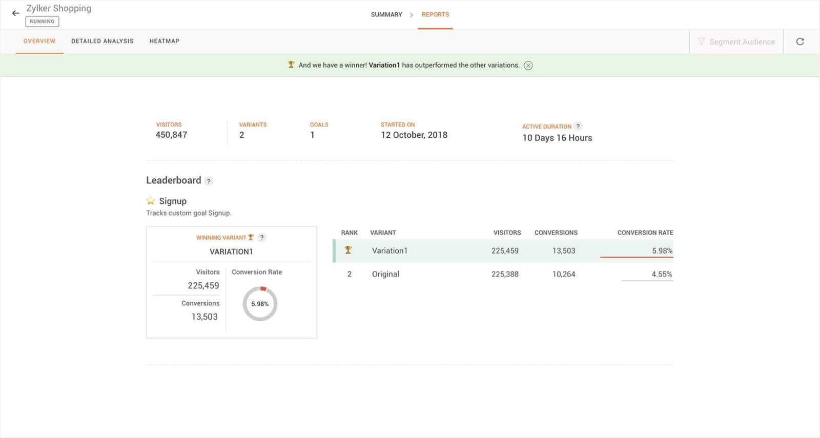Image resolution: width=820 pixels, height=438 pixels.
Task: Go to the Summary step
Action: tap(386, 14)
